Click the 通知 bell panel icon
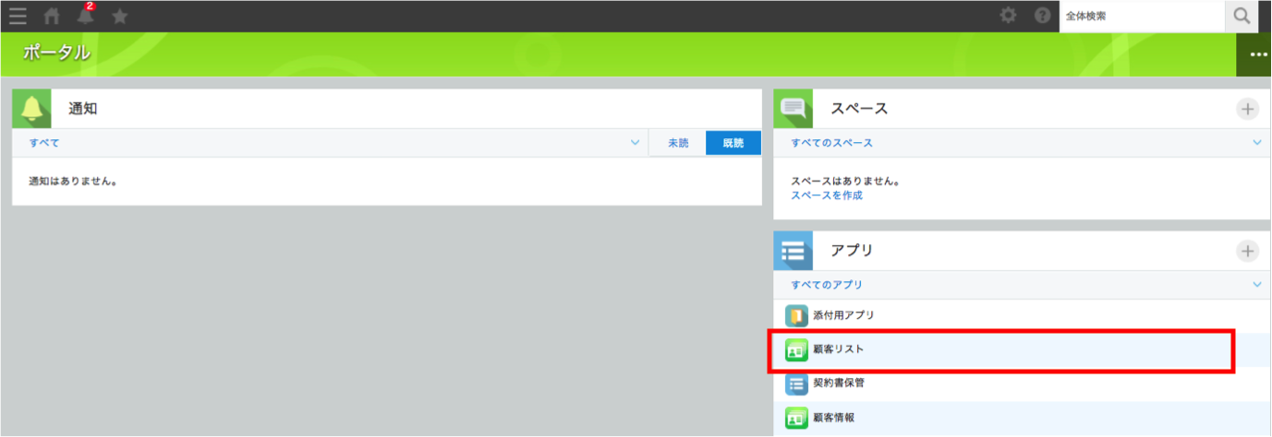 pyautogui.click(x=32, y=109)
